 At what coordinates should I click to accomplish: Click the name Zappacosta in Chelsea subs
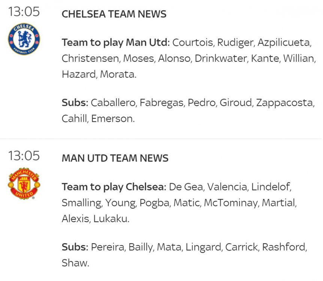coord(284,103)
